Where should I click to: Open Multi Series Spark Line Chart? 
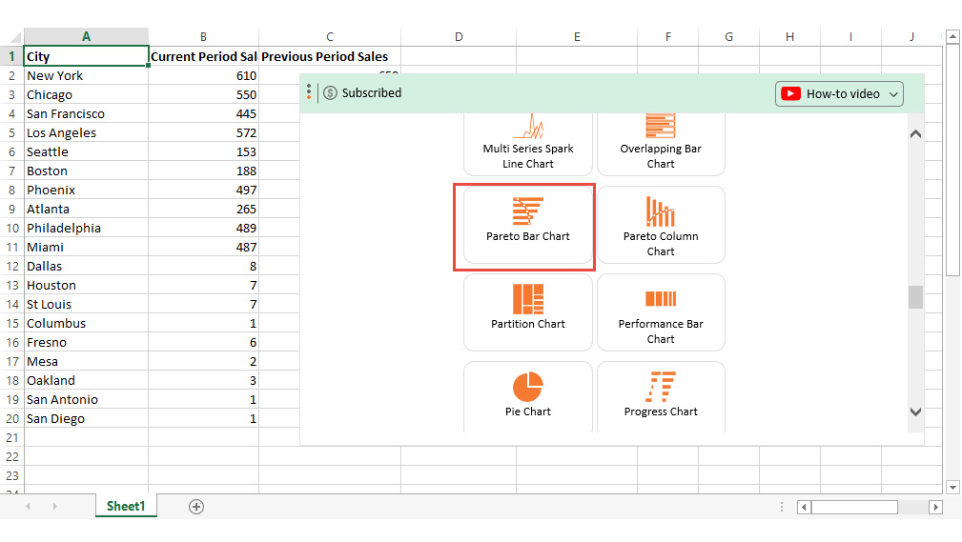click(x=527, y=145)
